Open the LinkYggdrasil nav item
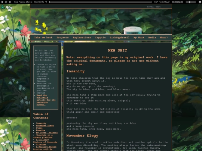 (x=120, y=38)
